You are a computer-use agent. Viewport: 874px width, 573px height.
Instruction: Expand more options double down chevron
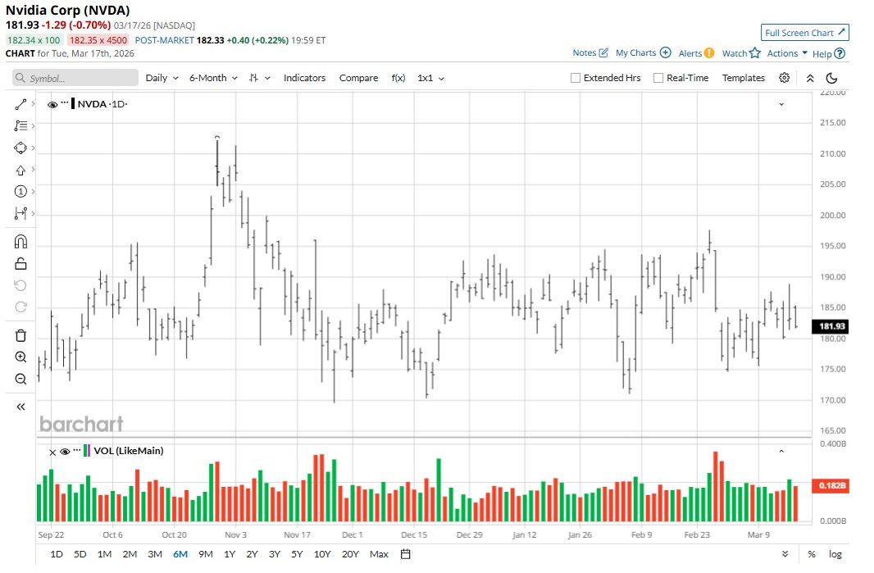[x=785, y=554]
